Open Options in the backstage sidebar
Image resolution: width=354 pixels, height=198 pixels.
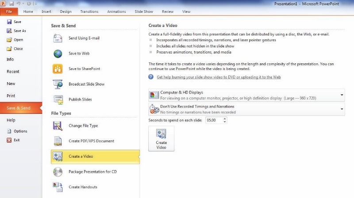pyautogui.click(x=20, y=131)
